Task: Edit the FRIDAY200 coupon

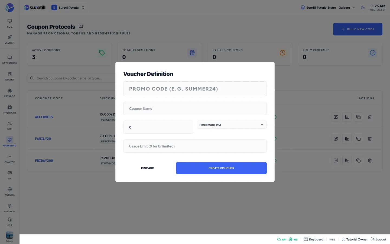Action: 336,160
